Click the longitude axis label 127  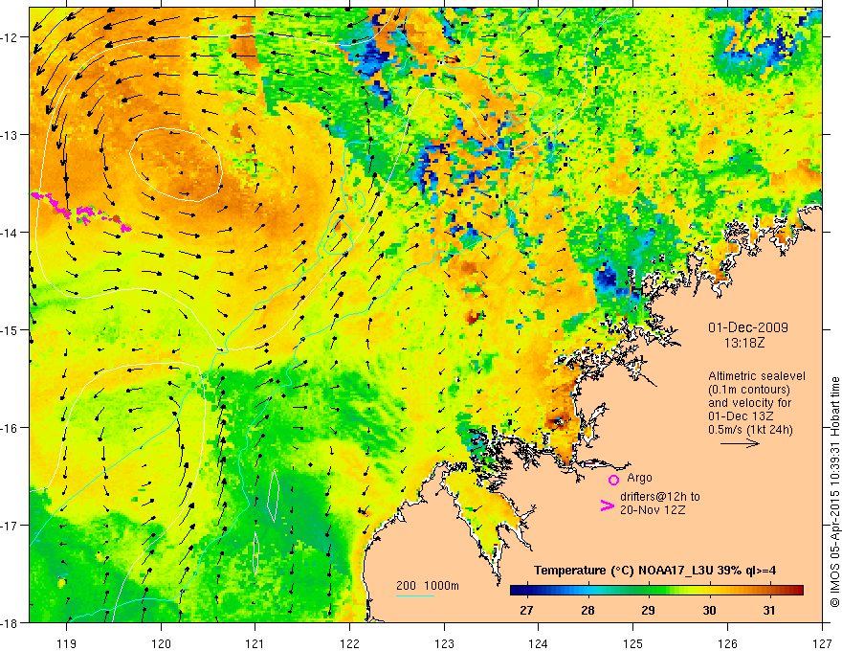pos(822,643)
